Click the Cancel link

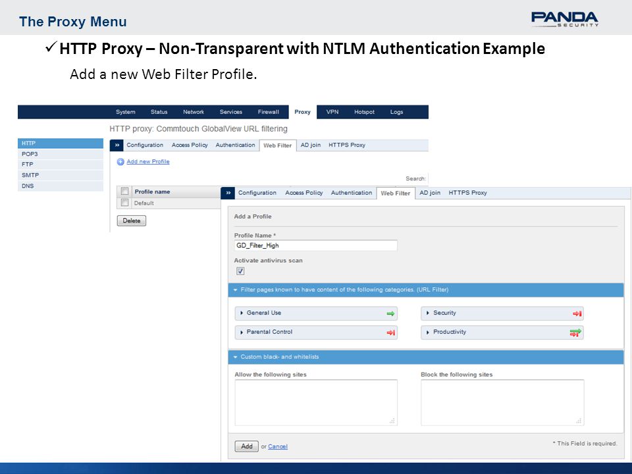coord(278,446)
